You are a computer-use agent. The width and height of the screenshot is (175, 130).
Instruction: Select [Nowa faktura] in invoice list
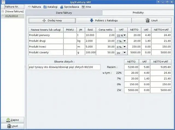(13, 11)
